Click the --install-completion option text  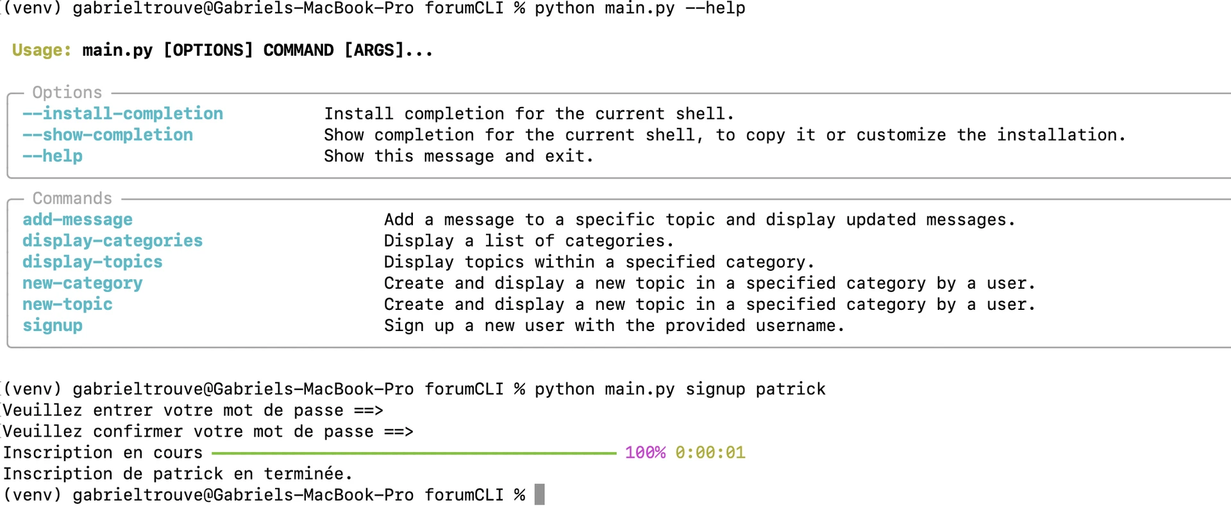point(122,114)
